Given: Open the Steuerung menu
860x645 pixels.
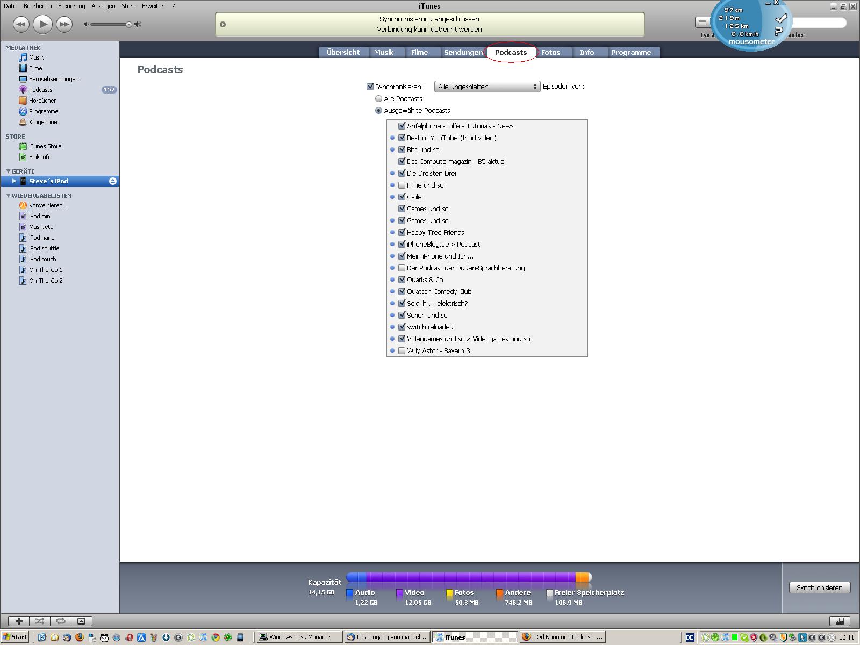Looking at the screenshot, I should pyautogui.click(x=71, y=6).
